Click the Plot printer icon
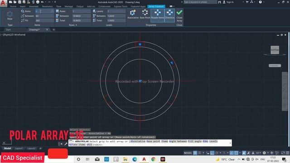Viewport: 290px width, 163px height. tap(38, 2)
